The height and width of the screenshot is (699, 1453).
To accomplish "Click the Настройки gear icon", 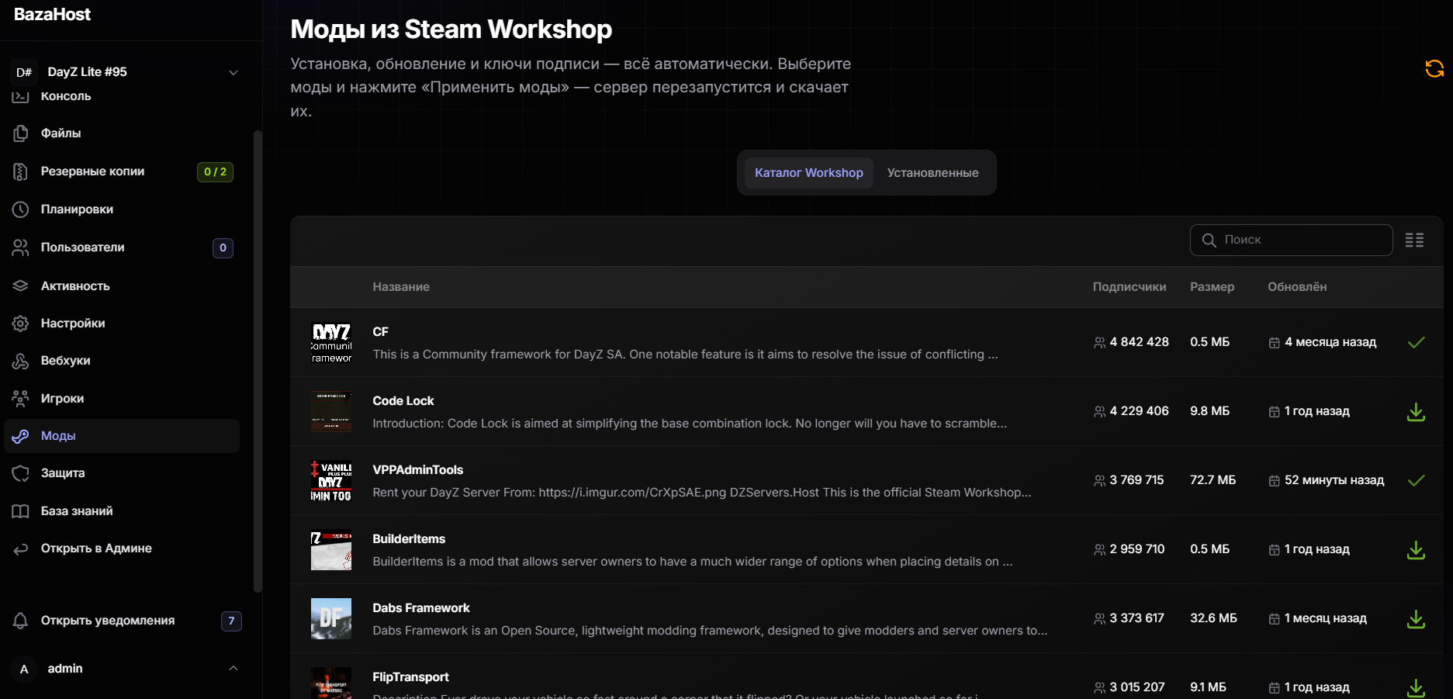I will click(21, 324).
